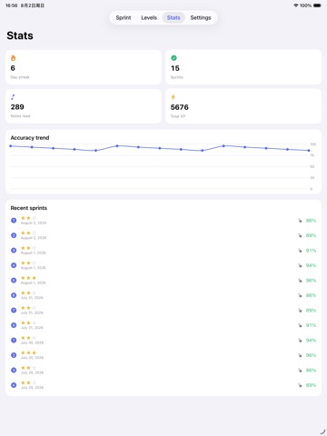This screenshot has width=327, height=436.
Task: Tap speed icon on August 1 94% row
Action: pos(300,265)
